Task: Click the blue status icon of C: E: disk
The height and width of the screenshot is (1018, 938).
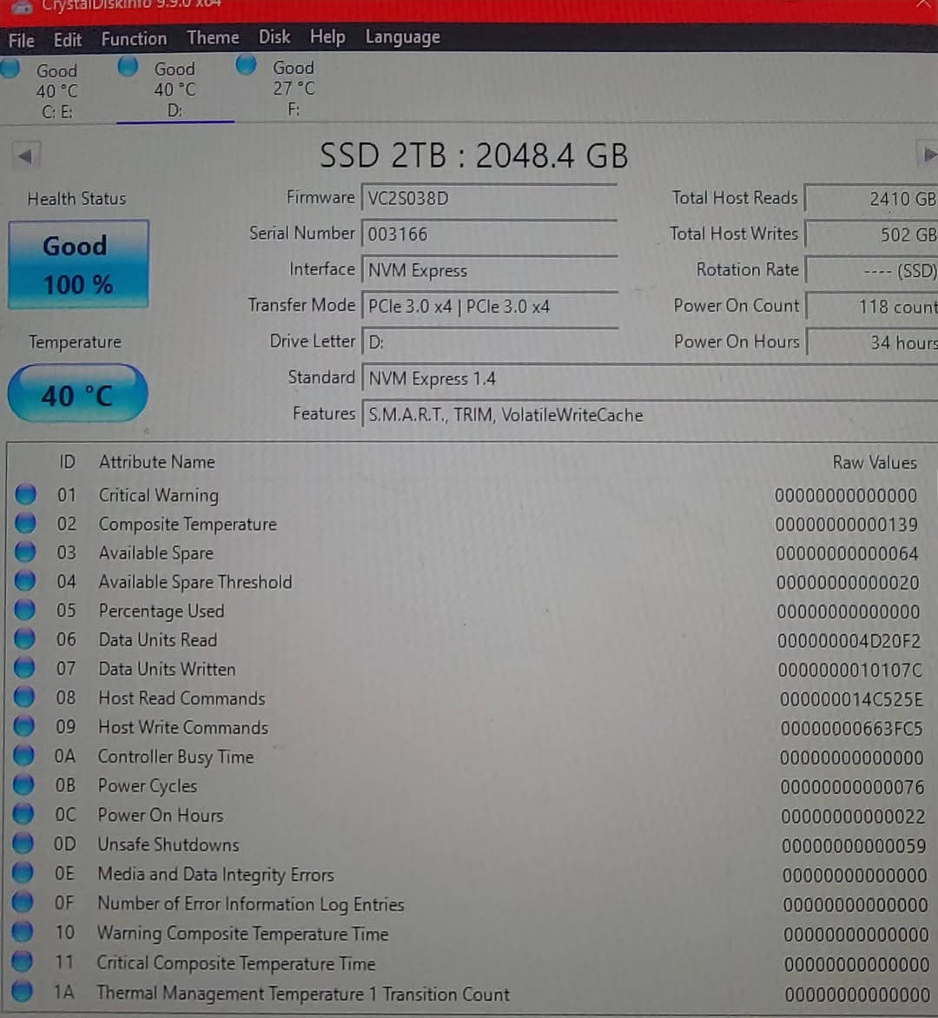Action: click(10, 68)
